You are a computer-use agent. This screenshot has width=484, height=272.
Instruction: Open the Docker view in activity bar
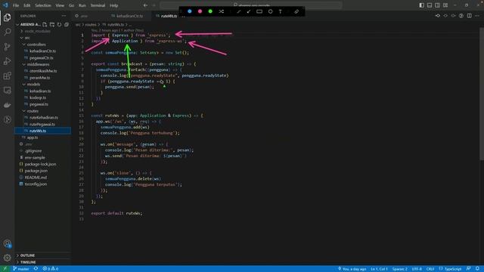click(x=7, y=105)
